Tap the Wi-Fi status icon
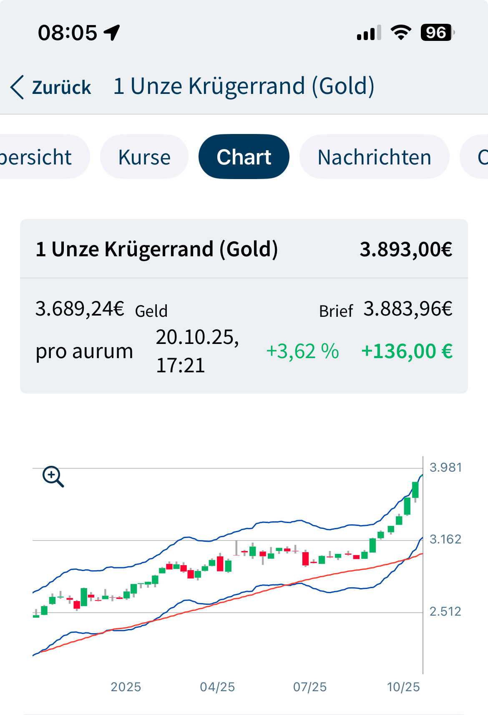This screenshot has height=715, width=488. tap(400, 33)
